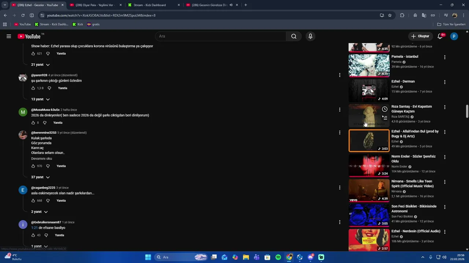Open options for @caganbeg2225 comment
This screenshot has height=263, width=469.
point(340,187)
